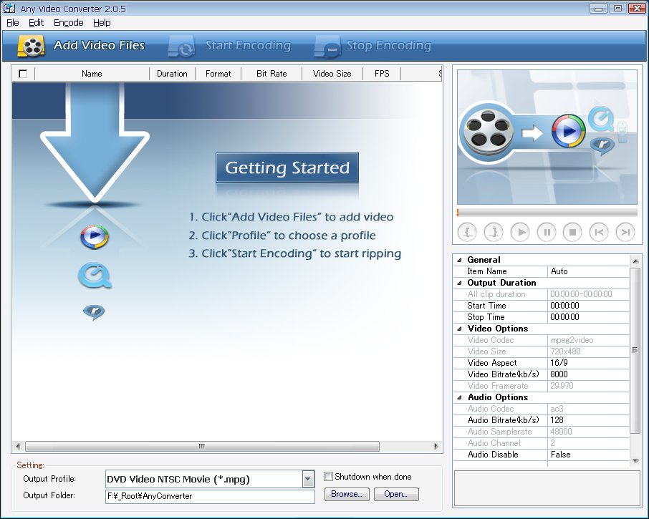649x519 pixels.
Task: Click the Browse... button
Action: [347, 494]
